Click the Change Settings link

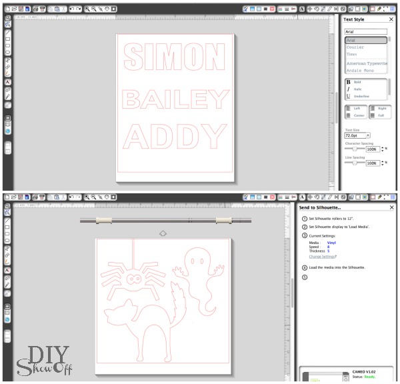coord(322,256)
